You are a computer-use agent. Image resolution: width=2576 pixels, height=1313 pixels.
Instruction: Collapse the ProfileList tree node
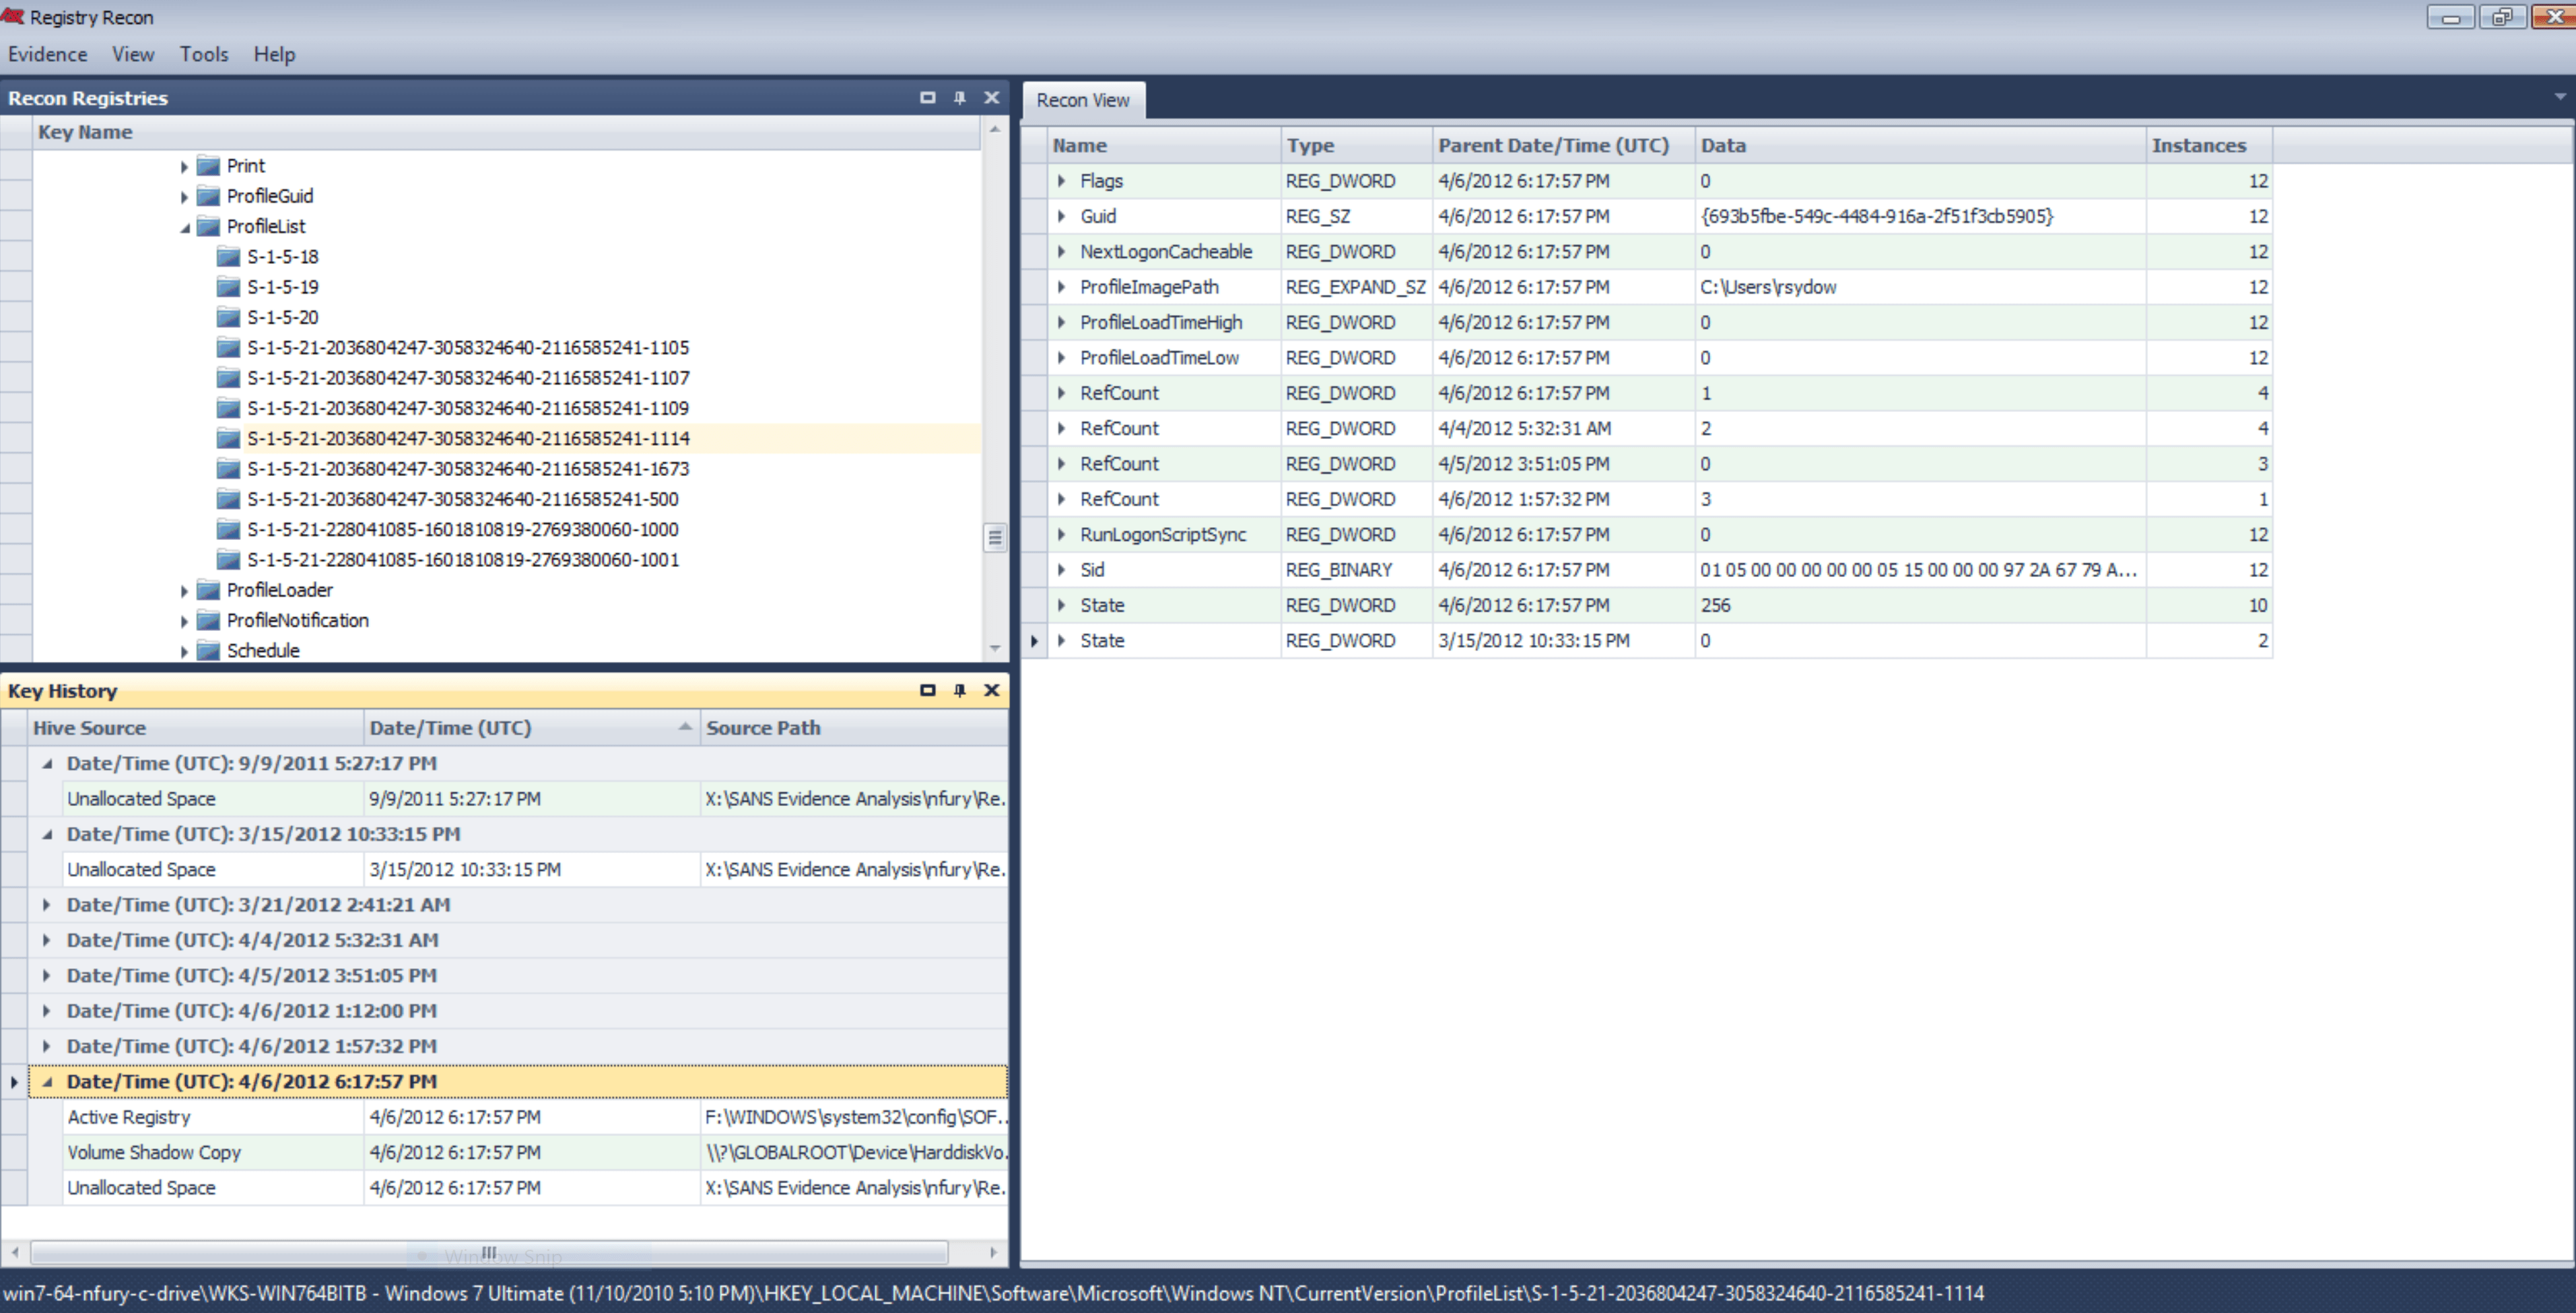(185, 227)
